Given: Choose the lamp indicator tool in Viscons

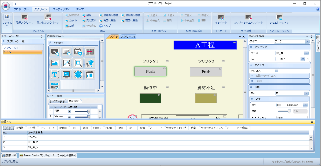Looking at the screenshot, I should click(90, 63).
